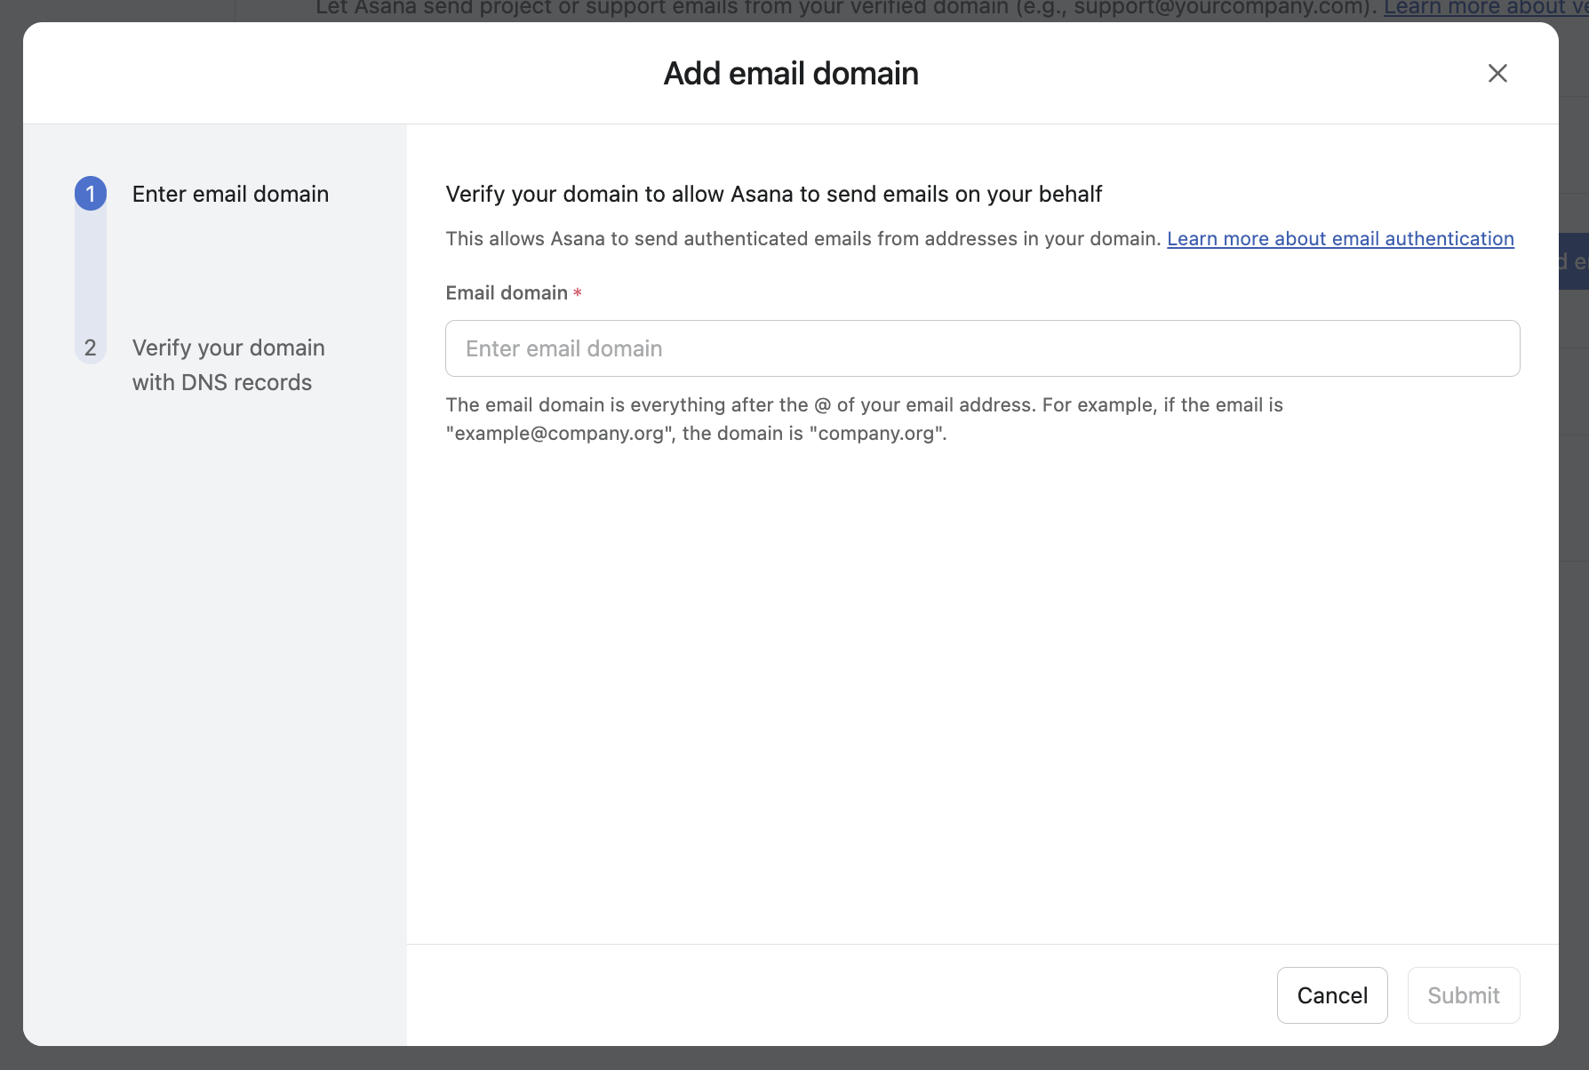Cancel adding the email domain
This screenshot has height=1070, width=1589.
point(1332,995)
